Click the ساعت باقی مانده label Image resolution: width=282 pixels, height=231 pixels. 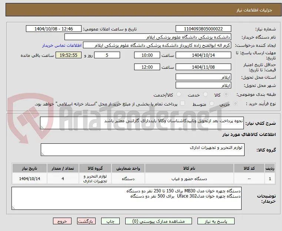point(37,55)
